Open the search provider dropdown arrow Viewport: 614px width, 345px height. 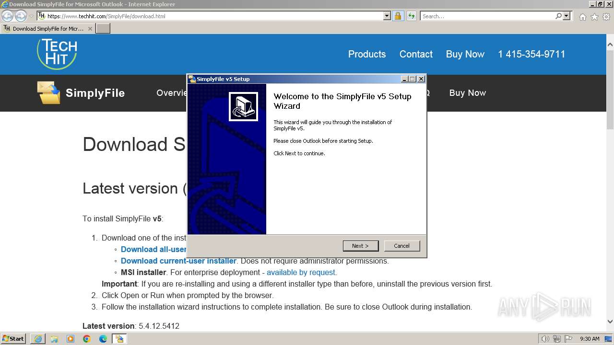click(567, 16)
